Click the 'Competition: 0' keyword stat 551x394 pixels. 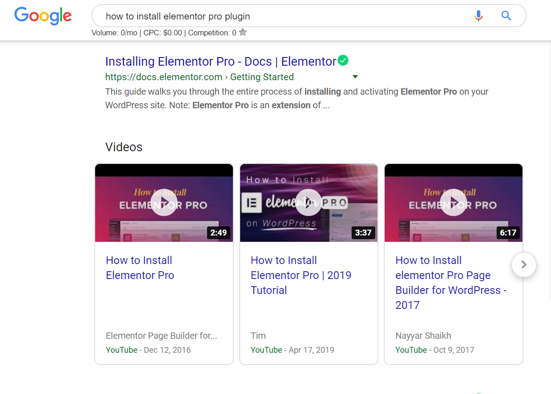212,33
